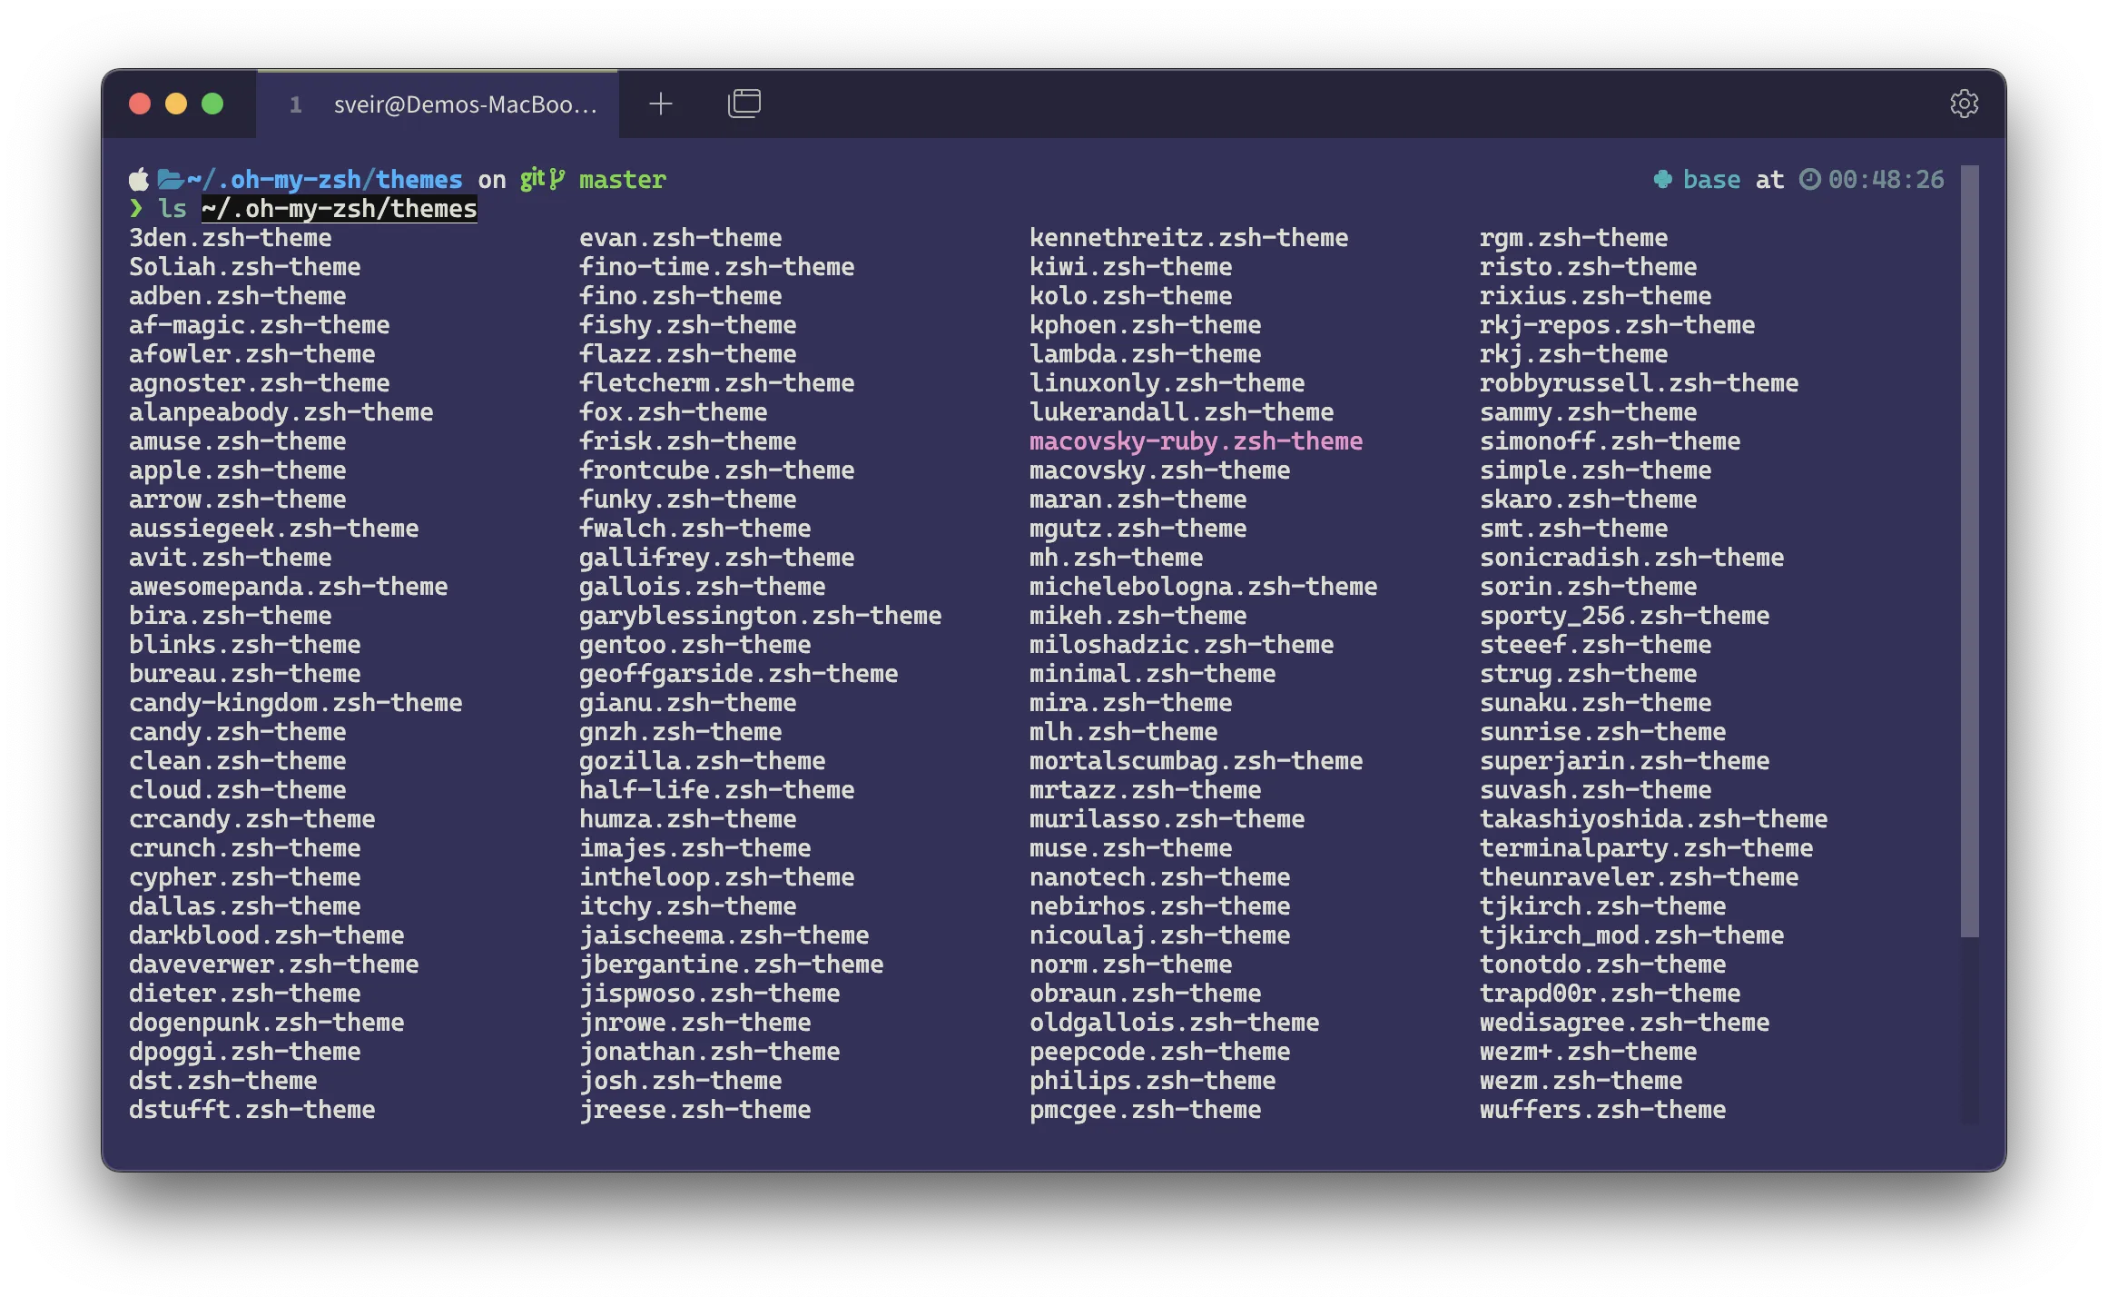Click oldgallois.zsh-theme file name
Image resolution: width=2108 pixels, height=1306 pixels.
1174,1023
